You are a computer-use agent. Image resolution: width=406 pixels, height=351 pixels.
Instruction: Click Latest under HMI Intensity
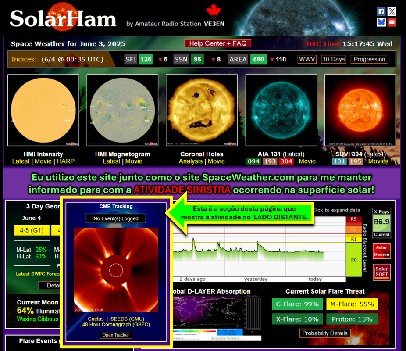[x=21, y=161]
